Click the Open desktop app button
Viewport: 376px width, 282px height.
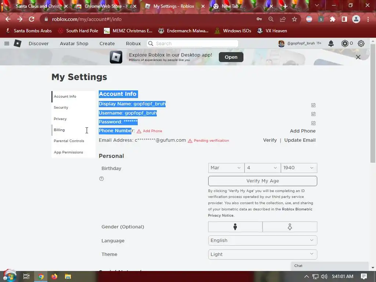point(231,57)
